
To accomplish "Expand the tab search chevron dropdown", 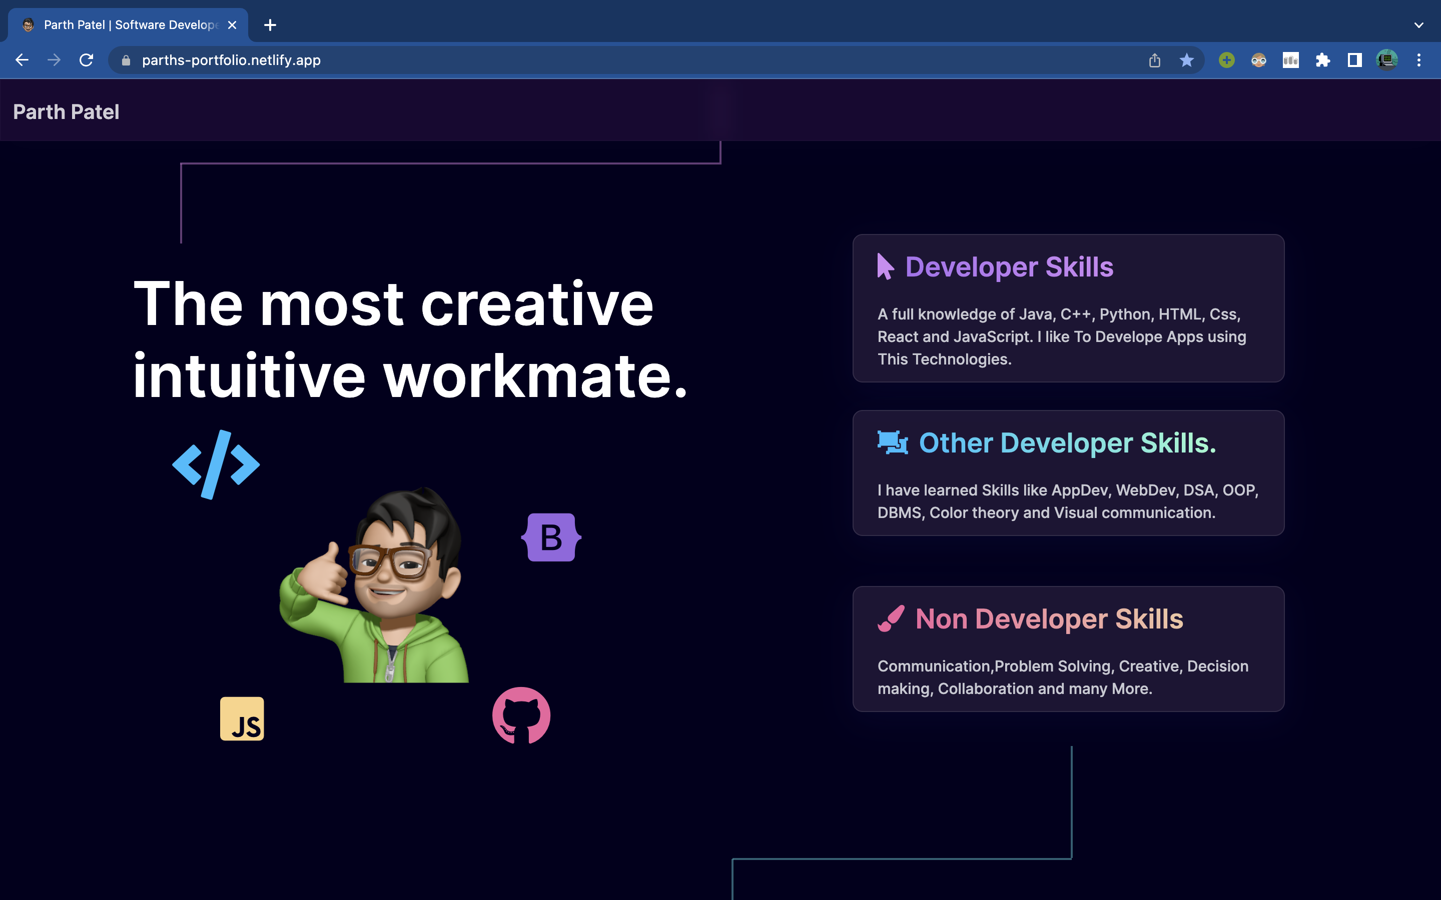I will 1419,25.
